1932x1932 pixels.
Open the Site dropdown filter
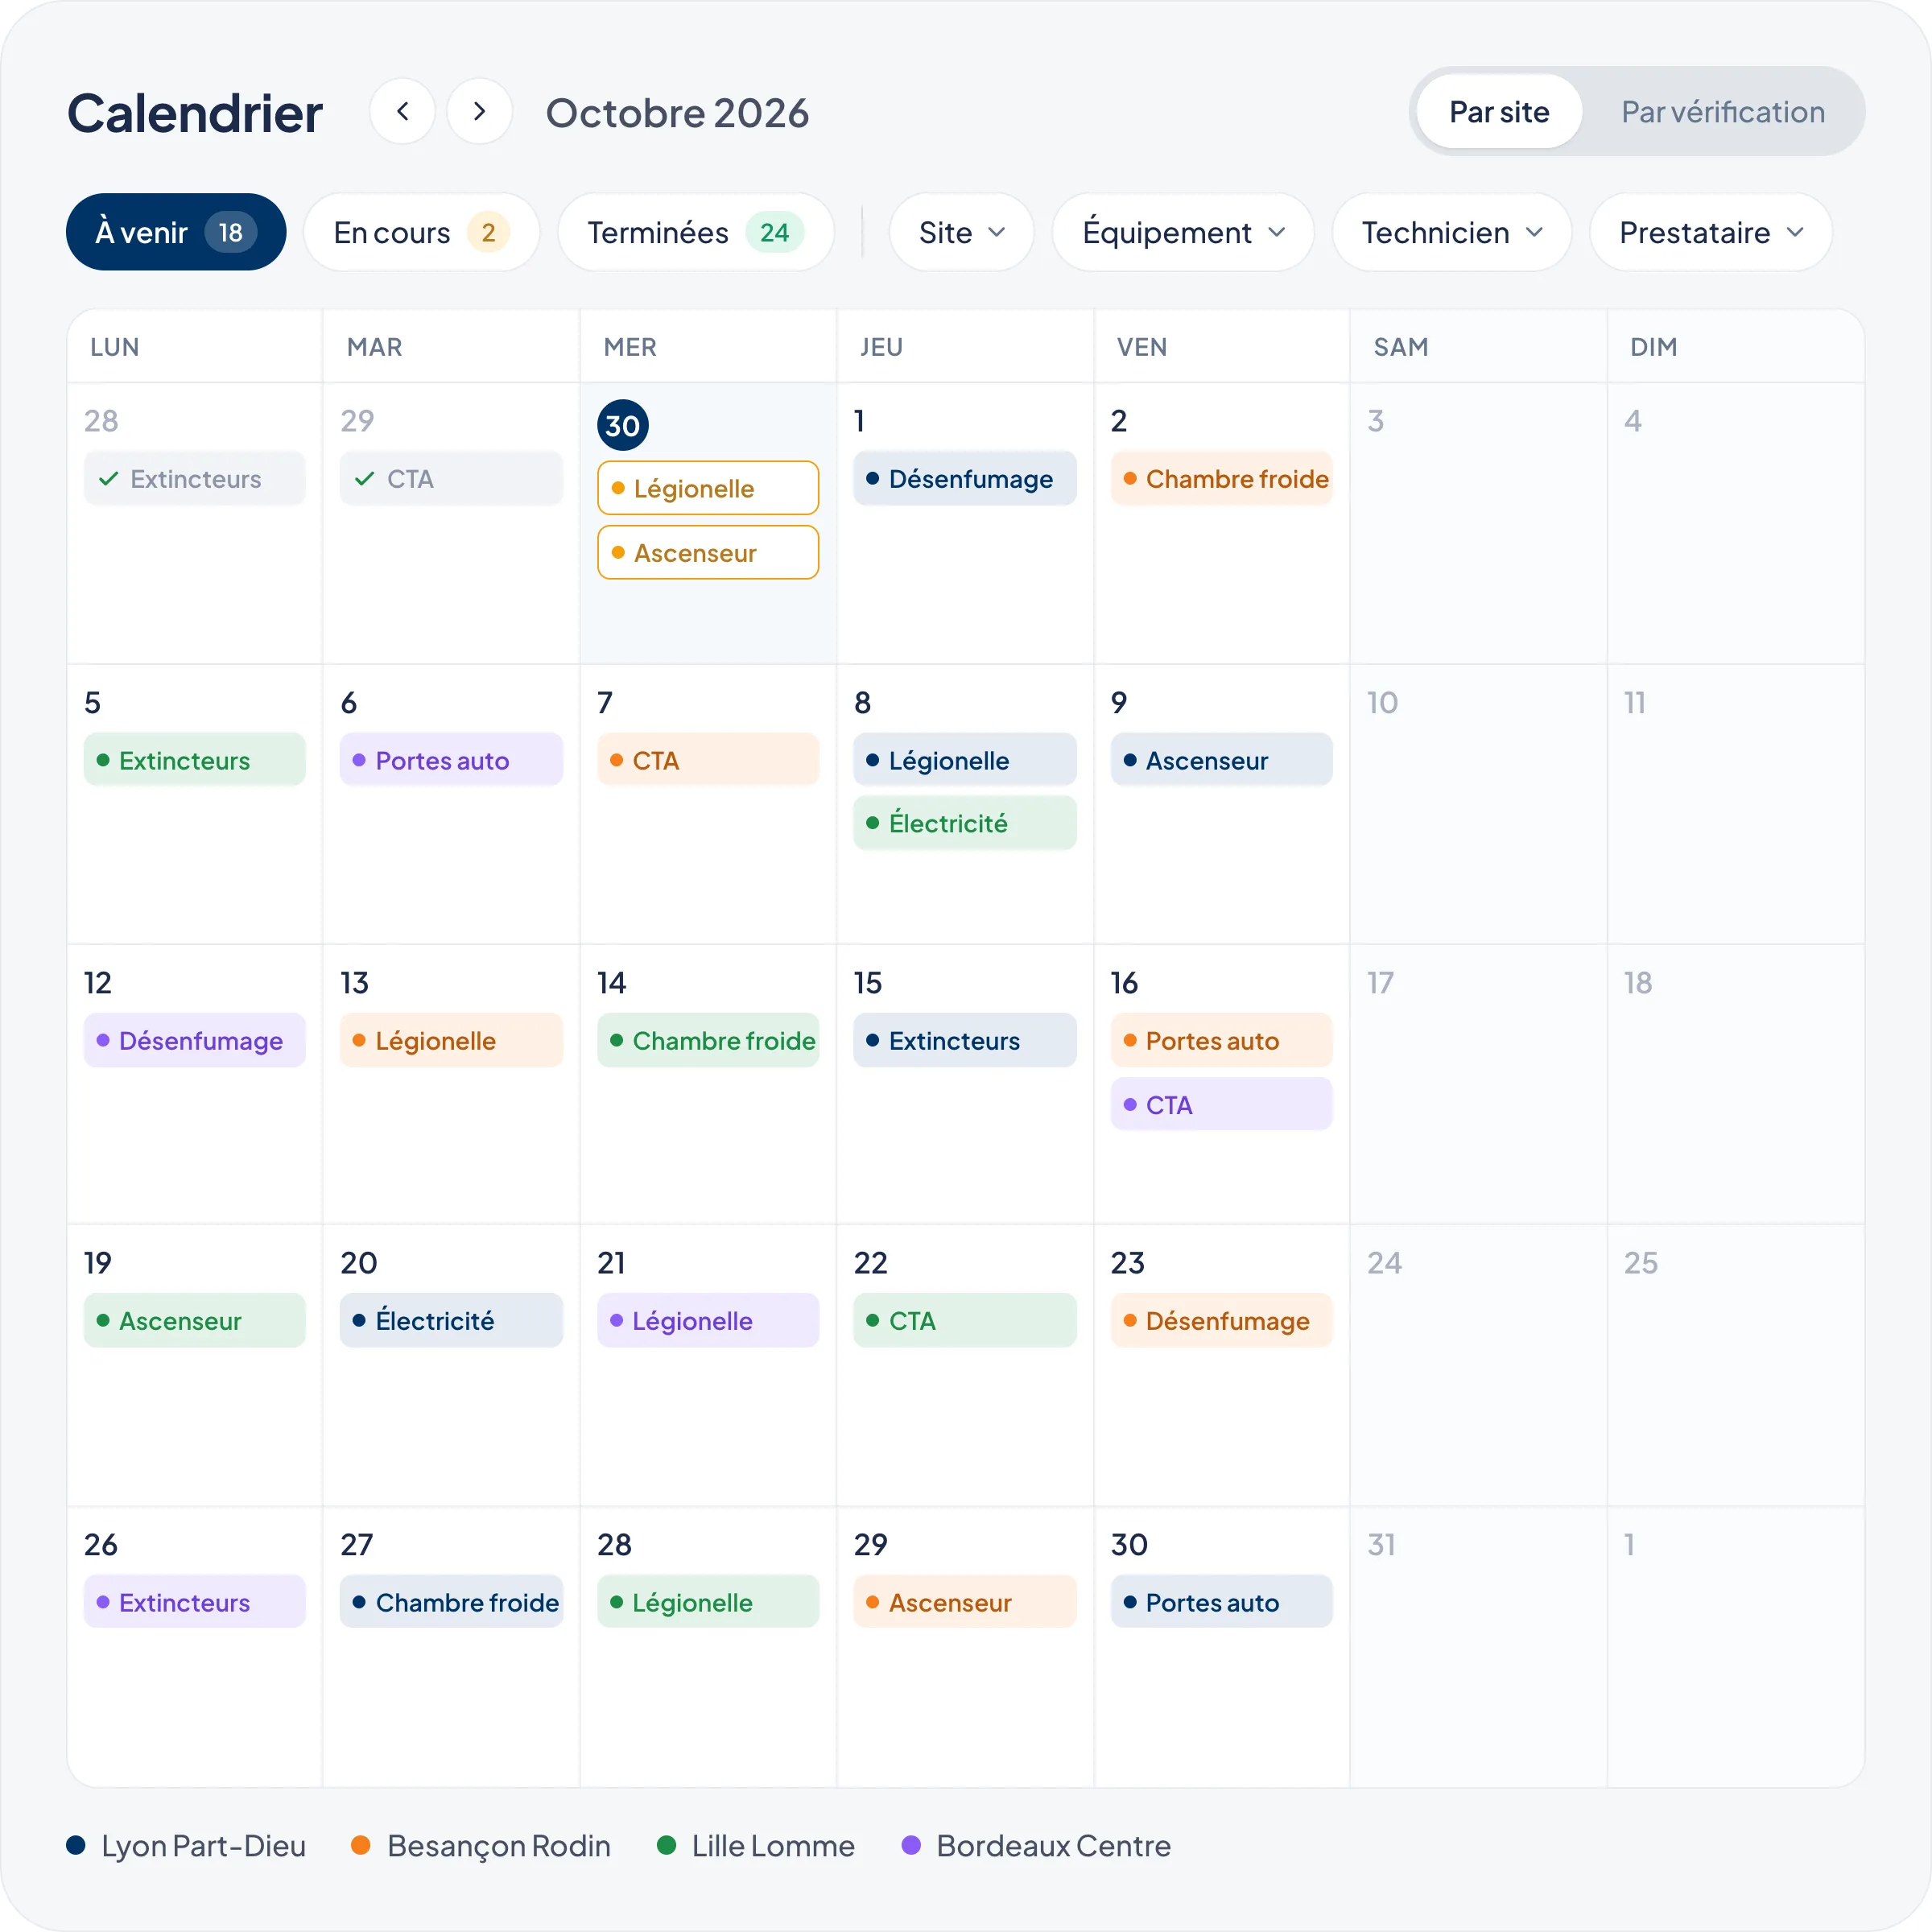961,232
